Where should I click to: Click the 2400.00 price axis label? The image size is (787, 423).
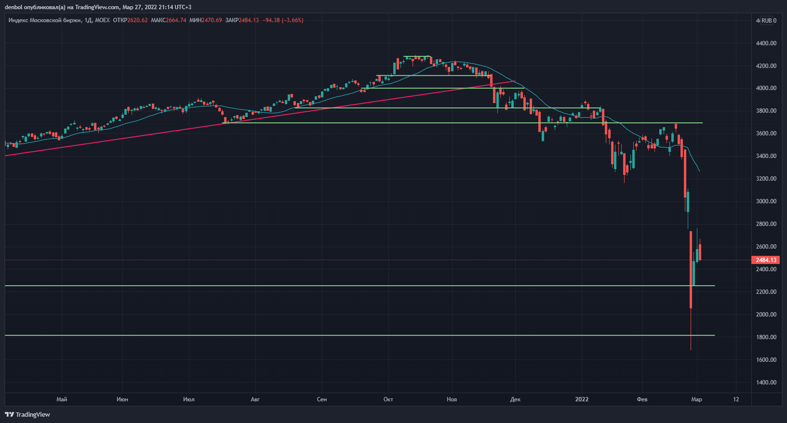click(766, 269)
